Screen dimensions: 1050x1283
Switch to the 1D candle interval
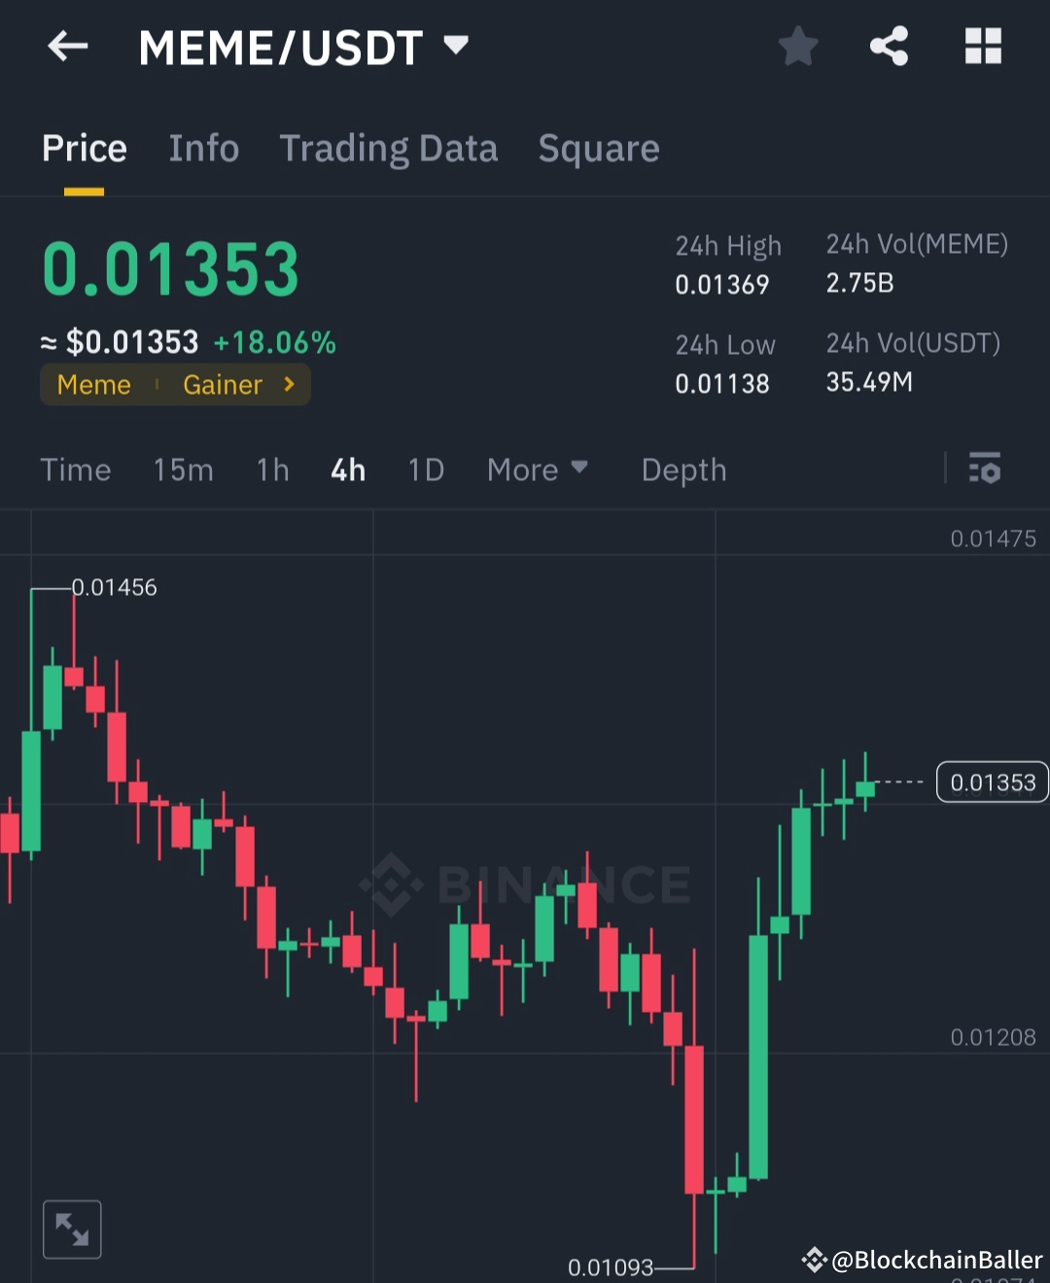click(x=425, y=469)
